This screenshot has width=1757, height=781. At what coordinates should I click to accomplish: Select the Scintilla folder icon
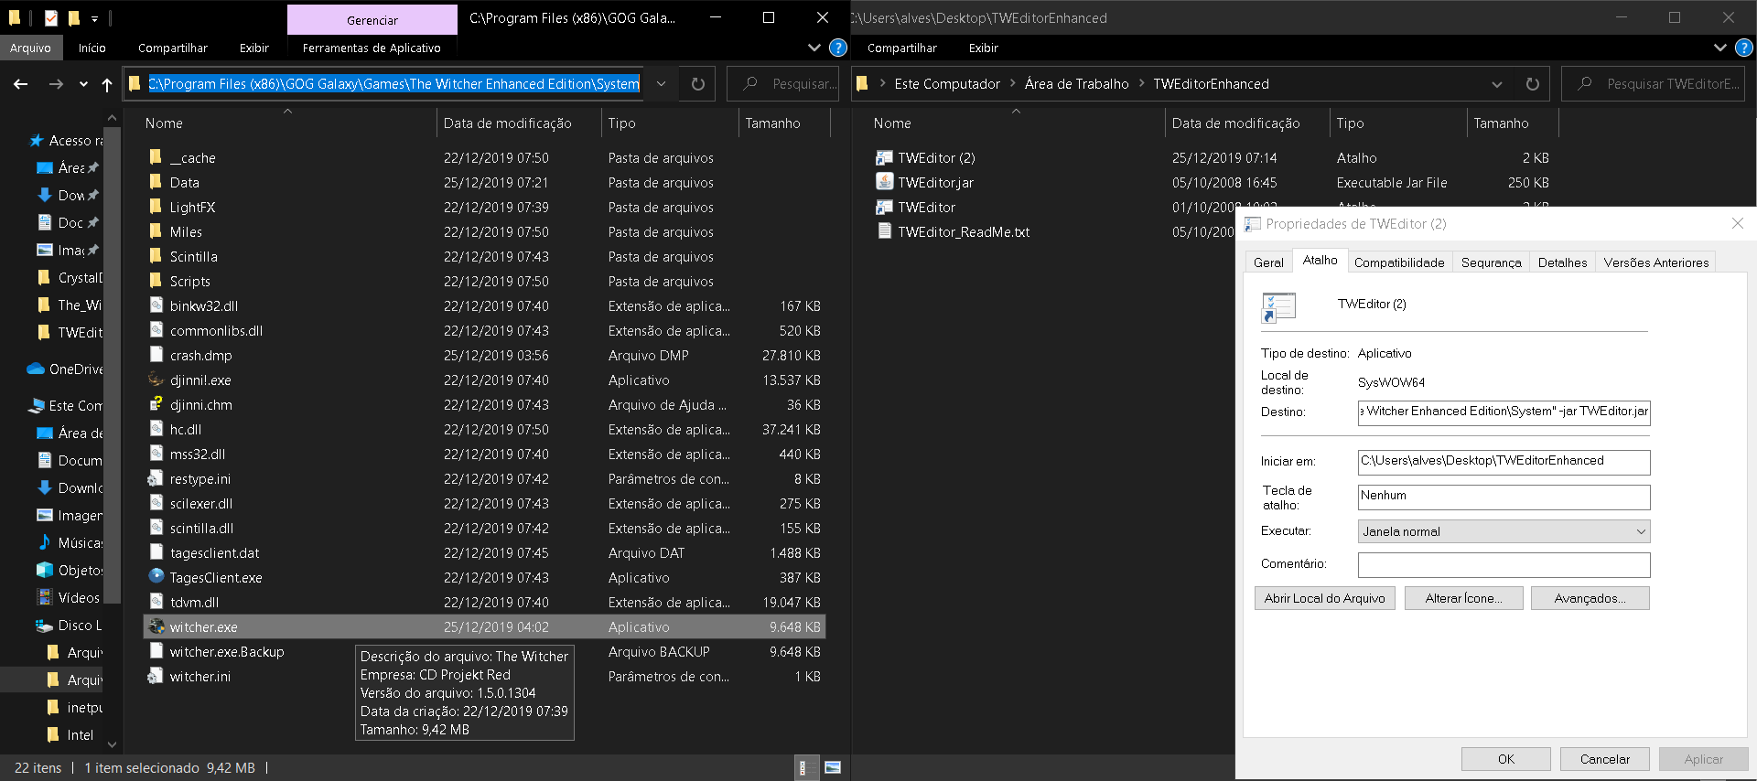[x=156, y=257]
